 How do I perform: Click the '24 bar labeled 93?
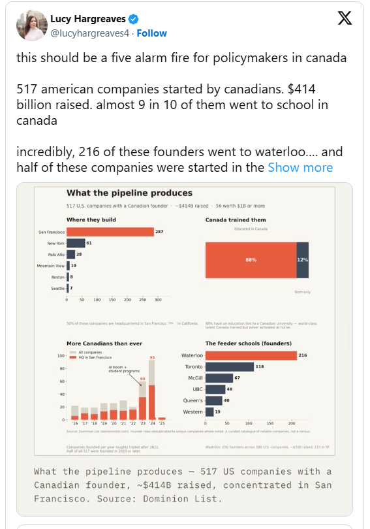coord(151,390)
